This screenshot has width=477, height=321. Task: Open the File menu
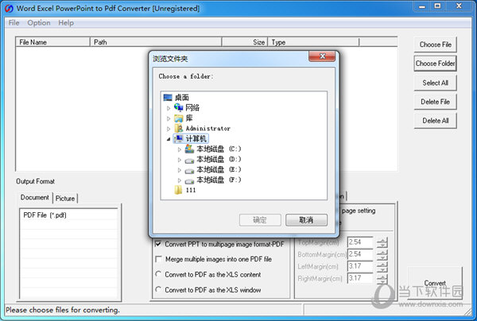[14, 23]
